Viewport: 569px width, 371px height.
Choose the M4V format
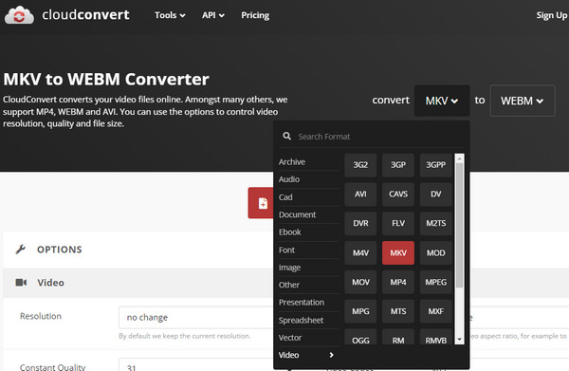tap(360, 252)
